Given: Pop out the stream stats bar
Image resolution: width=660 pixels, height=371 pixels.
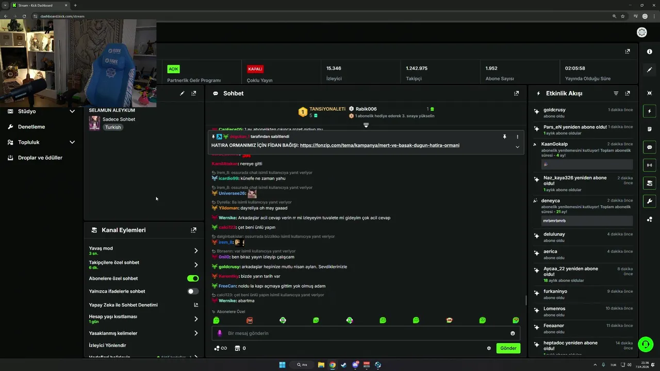Looking at the screenshot, I should click(x=628, y=52).
